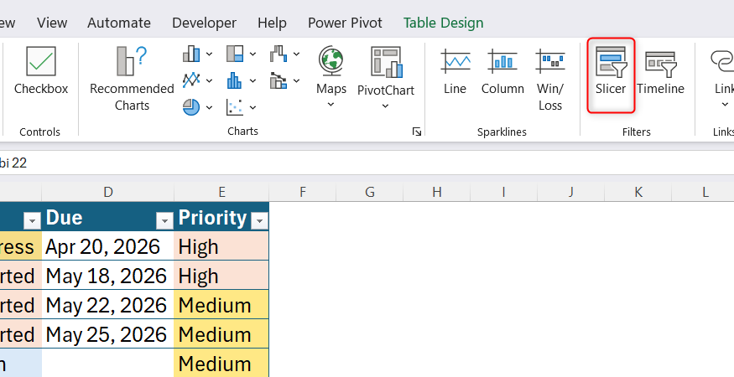Insert pie or doughnut chart icon
Screen dimensions: 734x377
point(191,107)
